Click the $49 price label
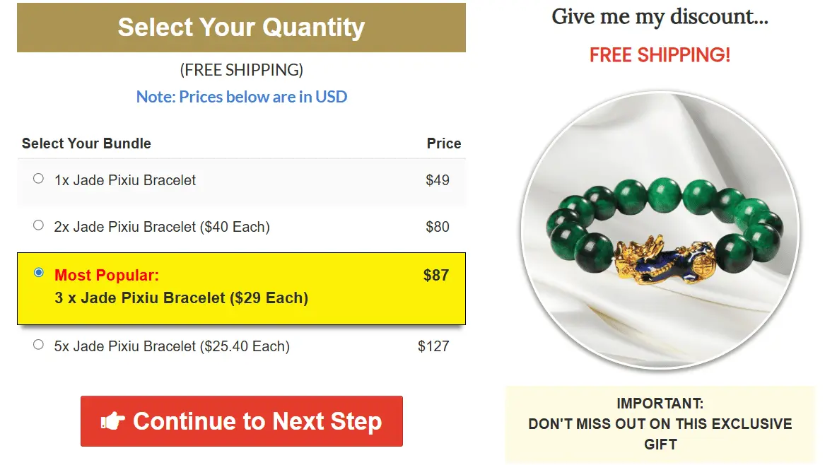The image size is (825, 465). [x=439, y=180]
